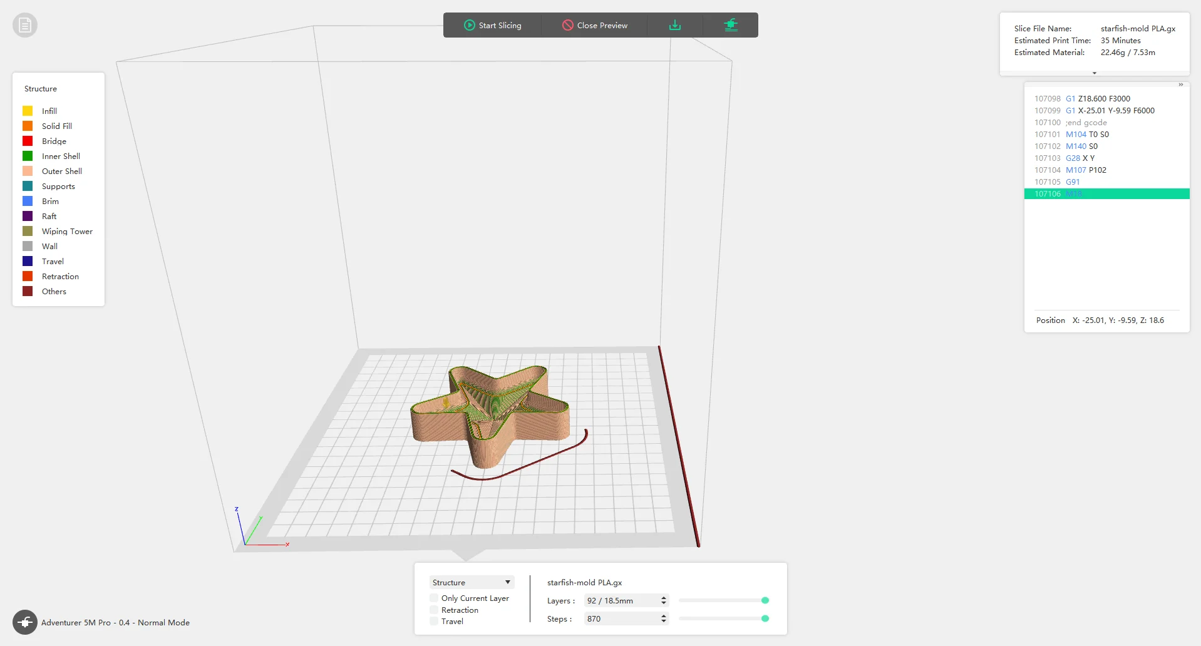Open the file menu document icon
1201x646 pixels.
click(x=25, y=25)
